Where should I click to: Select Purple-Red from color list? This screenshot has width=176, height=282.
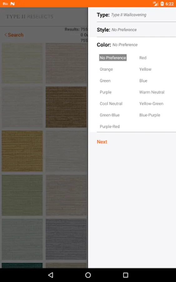[110, 127]
